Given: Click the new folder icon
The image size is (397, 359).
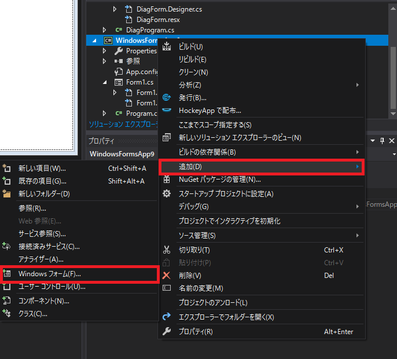Looking at the screenshot, I should tap(6, 193).
